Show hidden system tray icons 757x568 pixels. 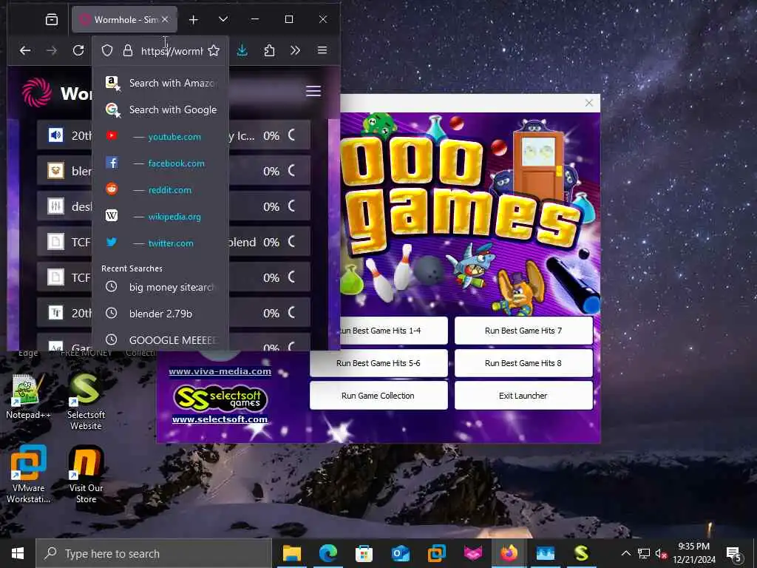(x=625, y=553)
